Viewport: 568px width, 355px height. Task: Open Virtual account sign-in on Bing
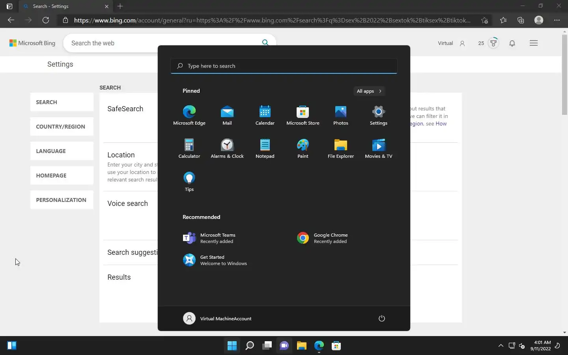click(452, 43)
